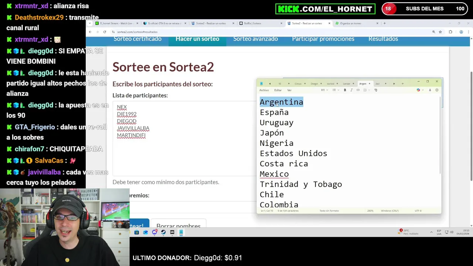Toggle italic formatting in Notepad
This screenshot has height=266, width=473.
[x=351, y=90]
